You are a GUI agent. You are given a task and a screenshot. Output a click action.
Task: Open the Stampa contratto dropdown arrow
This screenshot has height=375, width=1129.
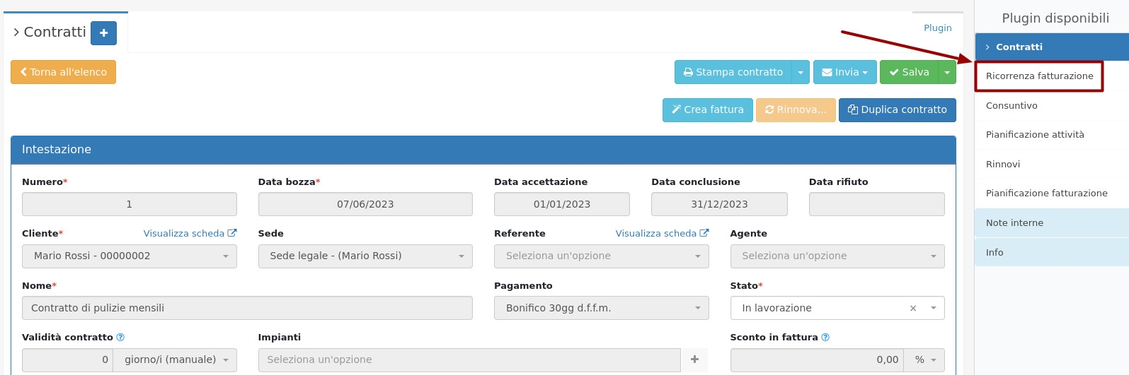(800, 72)
